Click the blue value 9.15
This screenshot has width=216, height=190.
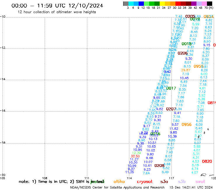click(x=207, y=45)
